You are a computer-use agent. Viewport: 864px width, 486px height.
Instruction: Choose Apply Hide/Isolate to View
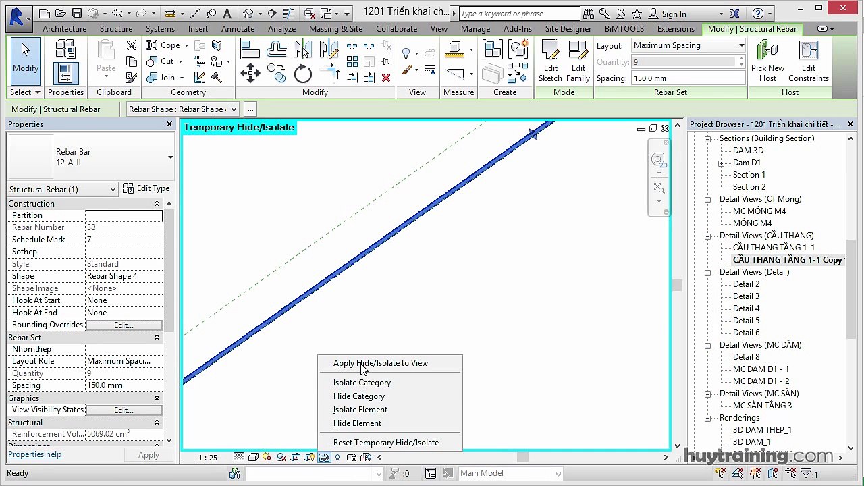pos(381,363)
